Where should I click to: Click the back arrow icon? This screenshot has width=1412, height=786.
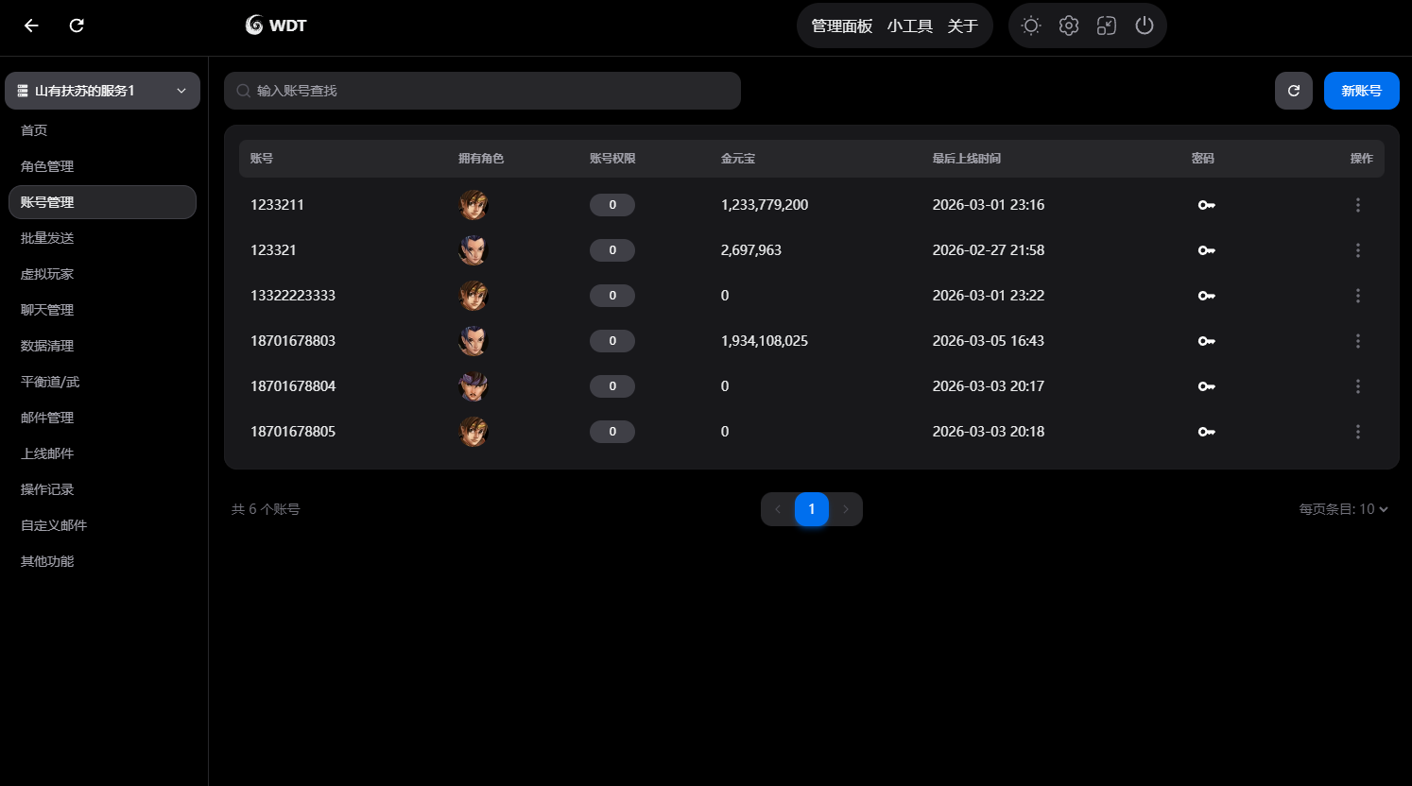tap(31, 26)
